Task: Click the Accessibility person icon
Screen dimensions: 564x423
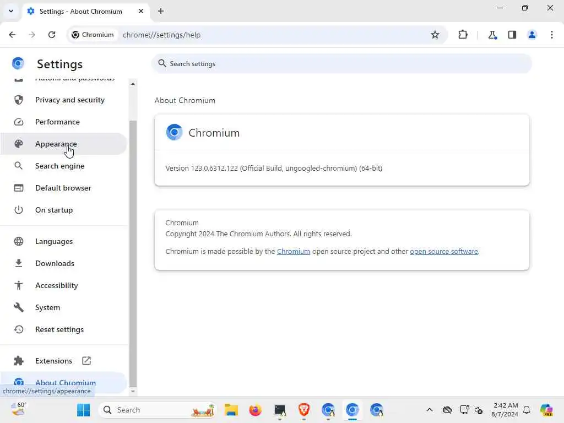Action: [x=19, y=285]
